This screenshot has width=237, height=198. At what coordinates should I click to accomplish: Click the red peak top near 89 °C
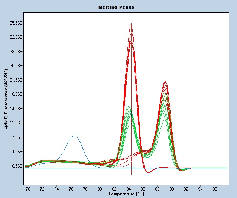[x=165, y=82]
